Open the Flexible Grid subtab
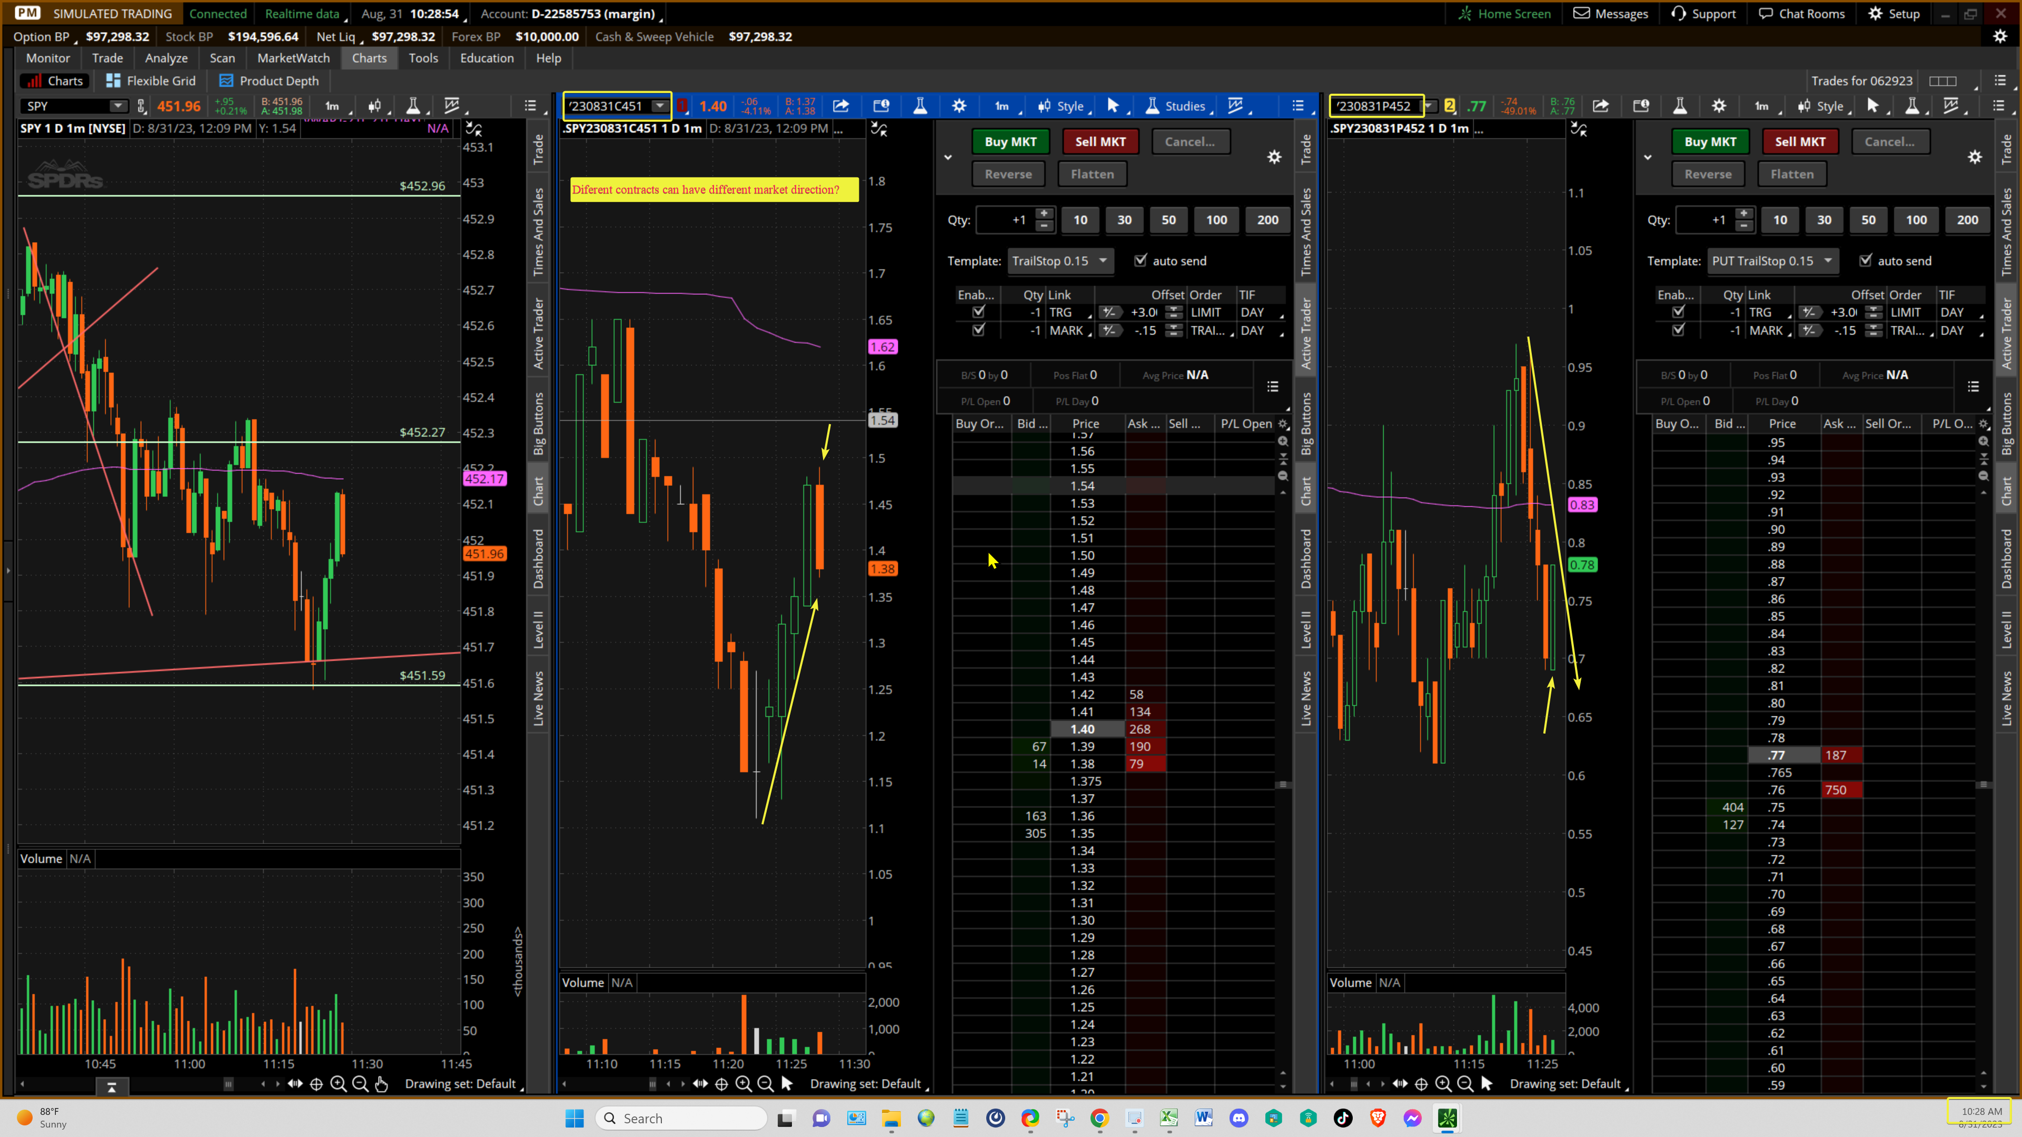This screenshot has height=1137, width=2022. [x=151, y=81]
